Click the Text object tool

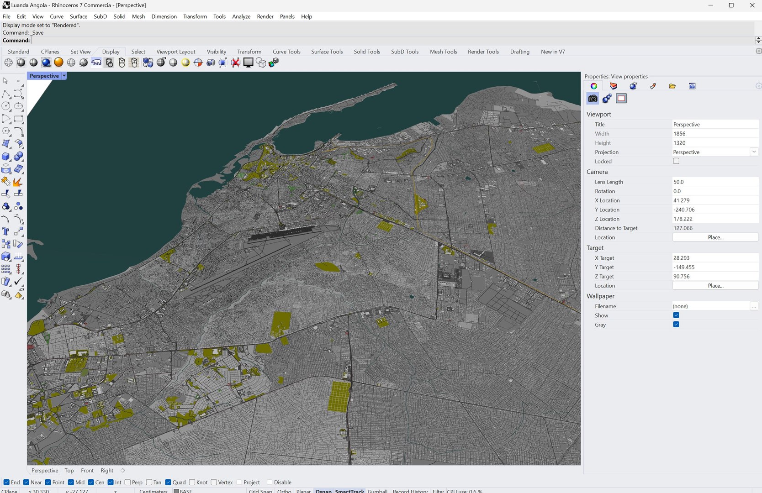point(6,231)
